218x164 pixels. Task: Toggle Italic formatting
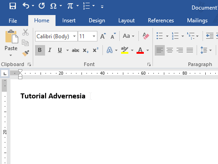point(50,50)
